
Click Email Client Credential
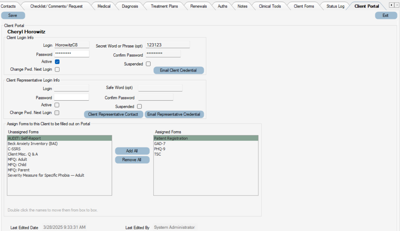point(178,70)
